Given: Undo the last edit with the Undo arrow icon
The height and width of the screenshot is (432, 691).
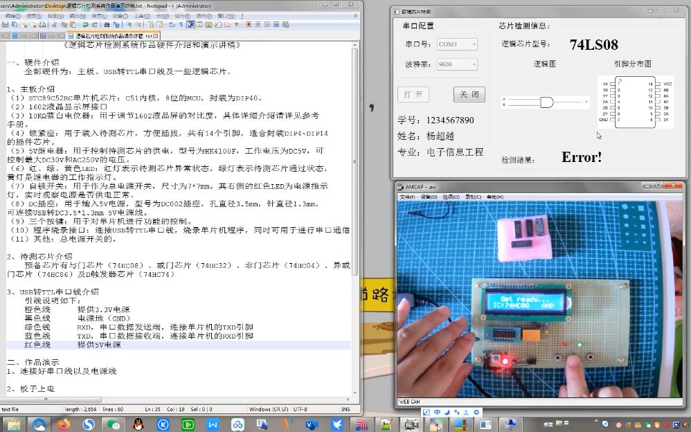Looking at the screenshot, I should point(84,24).
